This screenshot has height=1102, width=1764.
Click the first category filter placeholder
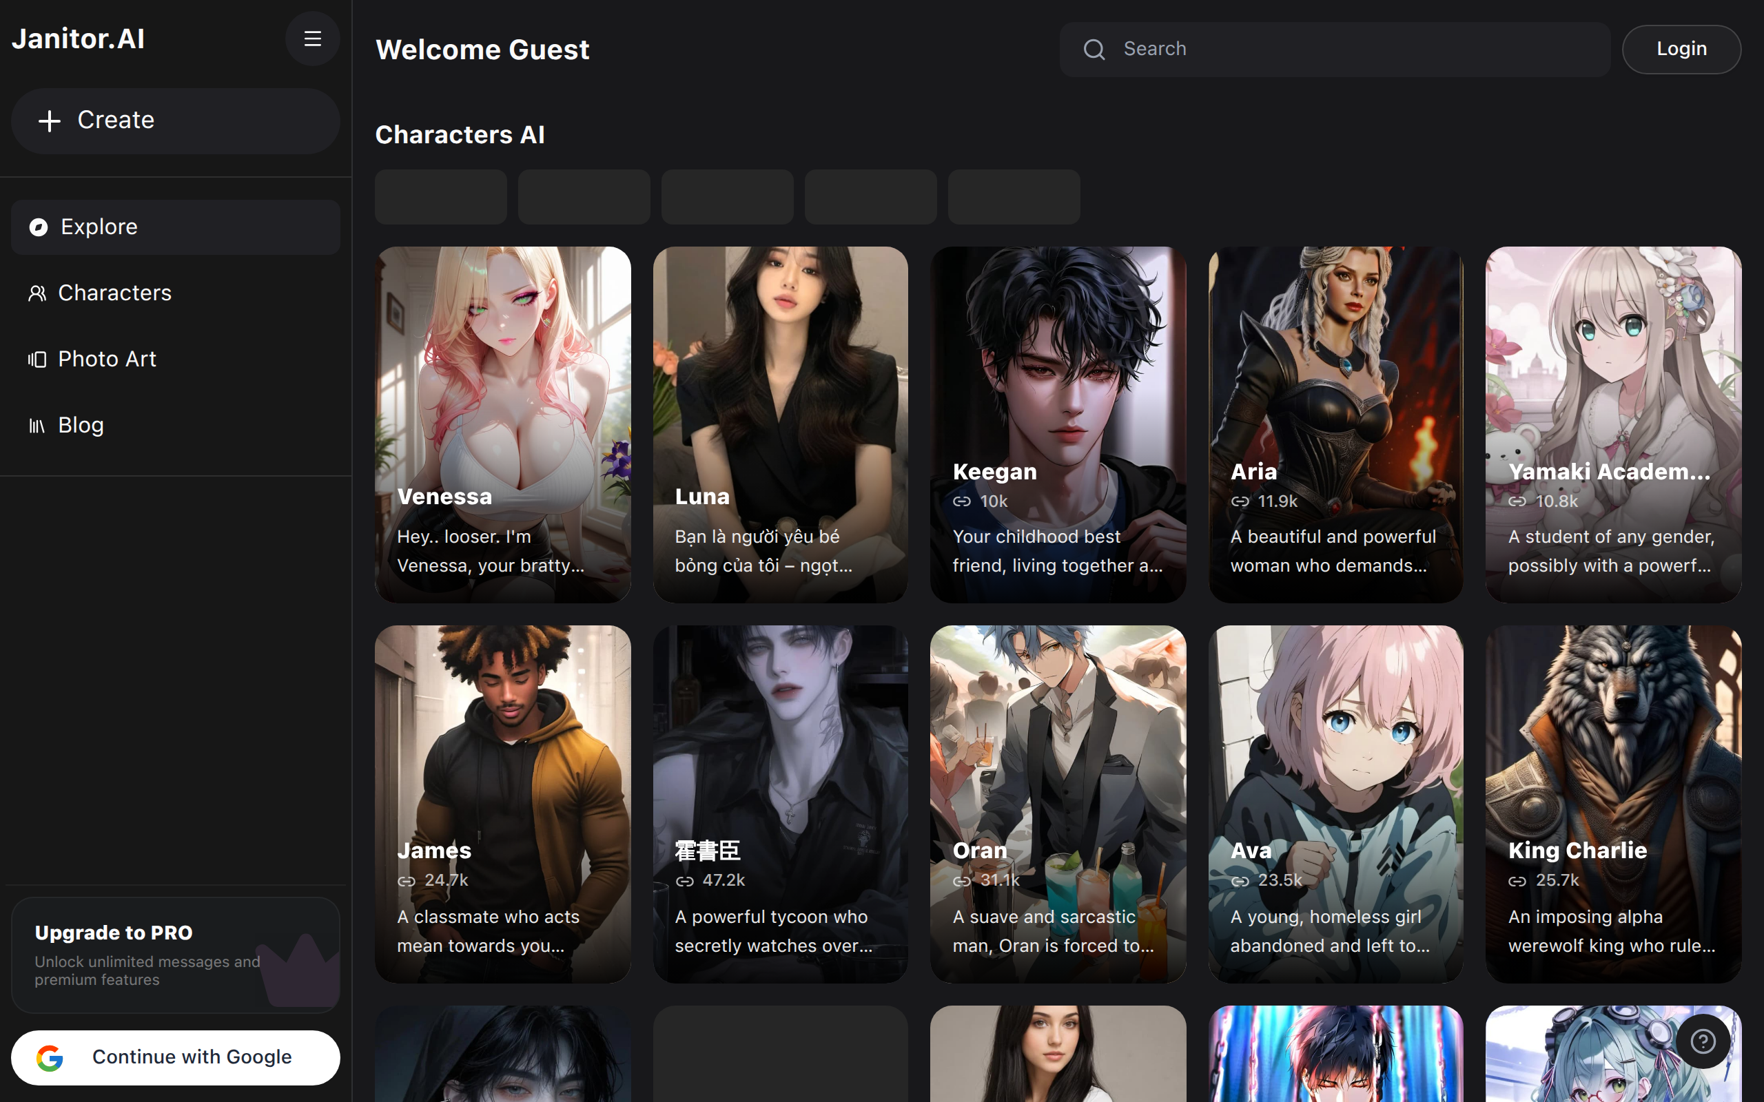point(440,197)
